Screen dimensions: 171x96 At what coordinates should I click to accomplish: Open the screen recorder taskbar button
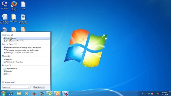coord(65,94)
